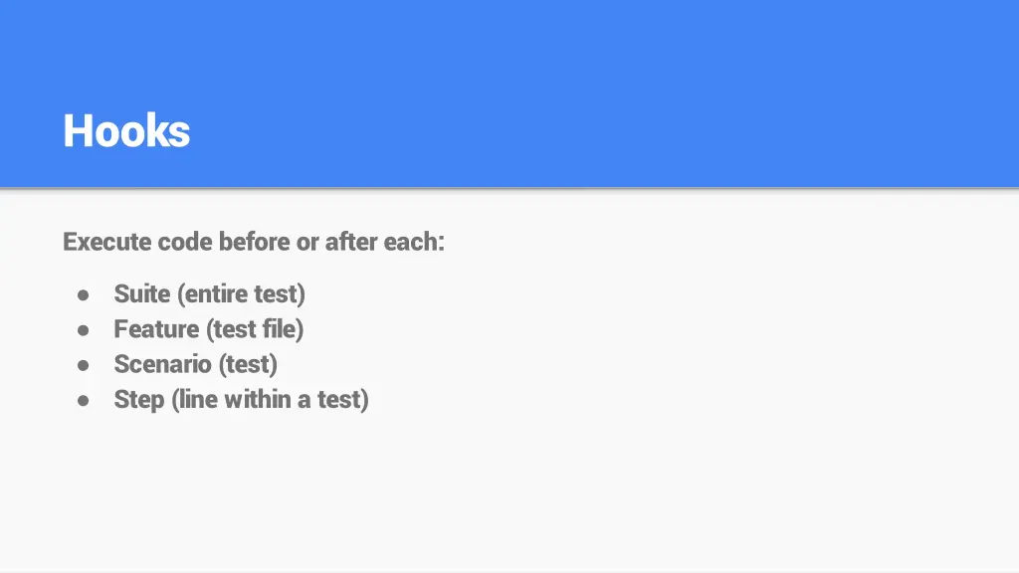Image resolution: width=1019 pixels, height=573 pixels.
Task: Click the word 'Suite' in first bullet
Action: click(x=142, y=293)
